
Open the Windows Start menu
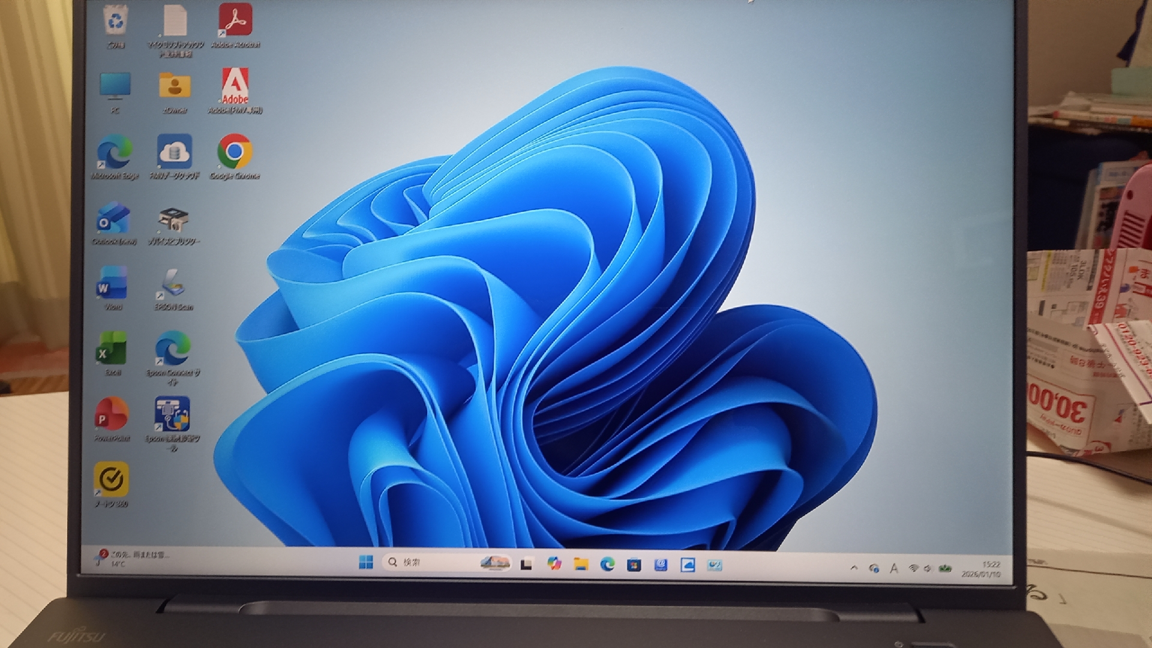click(x=365, y=562)
